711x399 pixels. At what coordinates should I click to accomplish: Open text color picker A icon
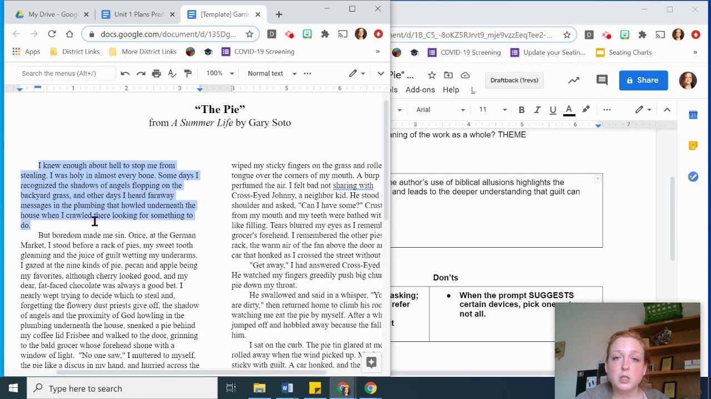pos(569,110)
